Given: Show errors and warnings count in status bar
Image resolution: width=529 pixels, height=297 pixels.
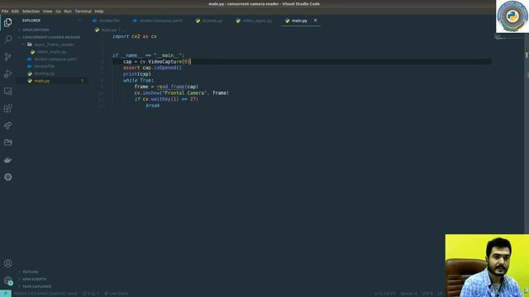Looking at the screenshot, I should click(x=90, y=294).
